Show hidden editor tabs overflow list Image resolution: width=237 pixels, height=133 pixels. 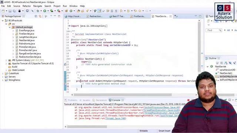coord(176,16)
